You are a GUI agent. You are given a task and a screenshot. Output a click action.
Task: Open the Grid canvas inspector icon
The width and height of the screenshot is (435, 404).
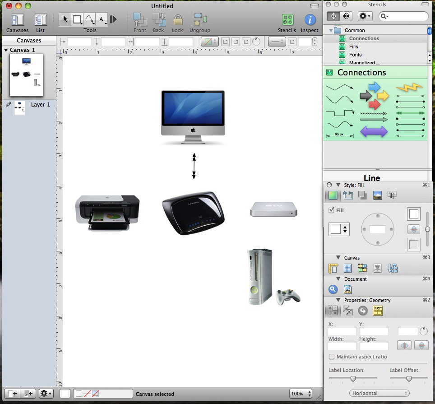[348, 269]
